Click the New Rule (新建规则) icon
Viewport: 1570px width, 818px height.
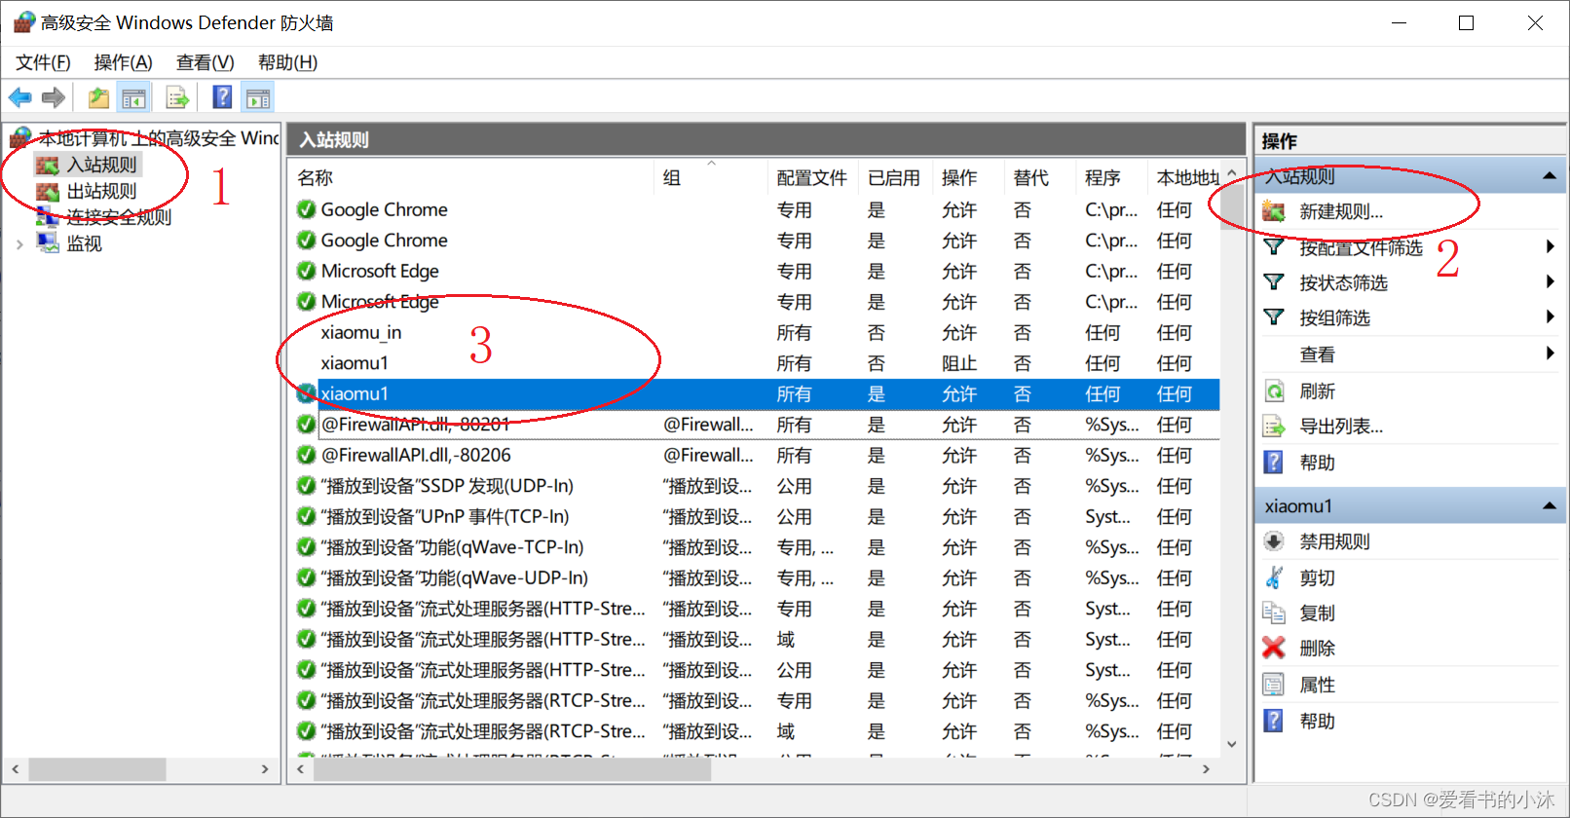click(1274, 211)
